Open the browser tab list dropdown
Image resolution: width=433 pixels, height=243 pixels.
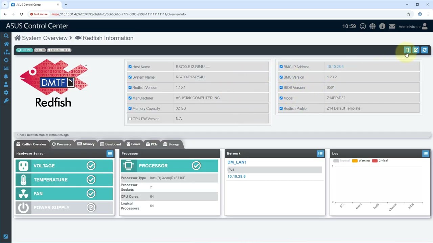click(x=5, y=5)
